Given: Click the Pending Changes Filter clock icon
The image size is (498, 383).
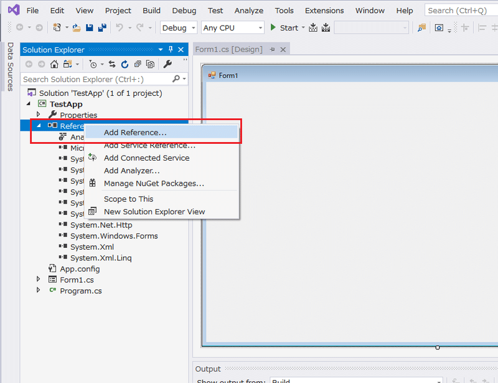Looking at the screenshot, I should coord(93,65).
